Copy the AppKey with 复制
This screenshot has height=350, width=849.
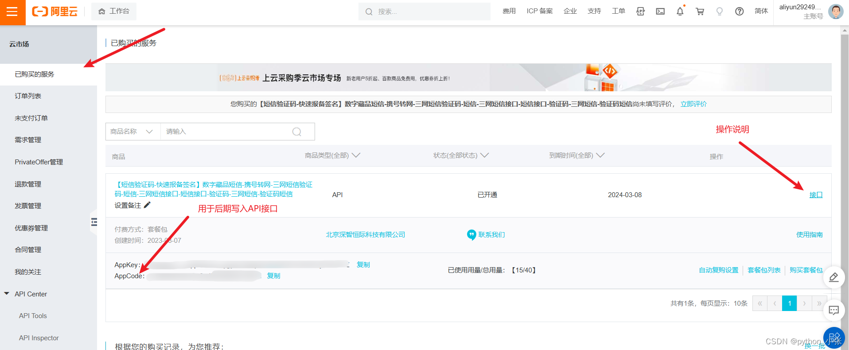tap(363, 264)
